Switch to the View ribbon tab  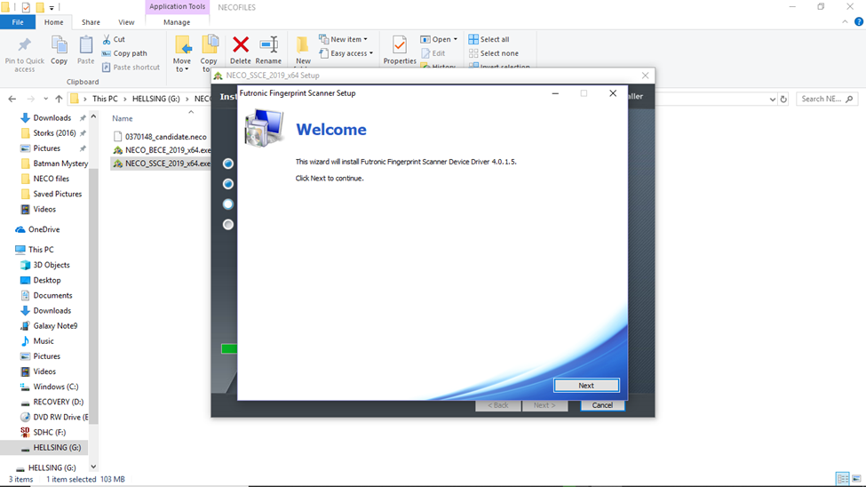[126, 22]
